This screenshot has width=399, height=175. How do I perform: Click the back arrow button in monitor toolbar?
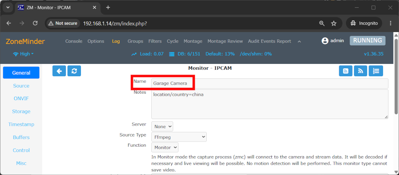(59, 71)
